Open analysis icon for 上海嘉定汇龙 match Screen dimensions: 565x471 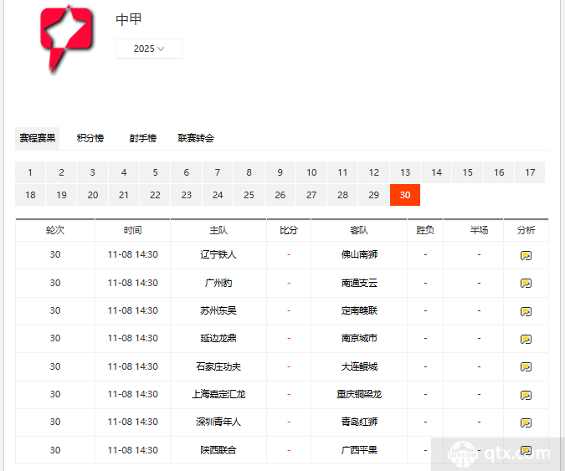pyautogui.click(x=526, y=395)
